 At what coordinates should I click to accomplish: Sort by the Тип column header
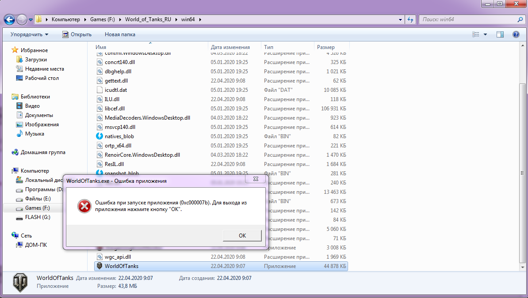(x=287, y=47)
